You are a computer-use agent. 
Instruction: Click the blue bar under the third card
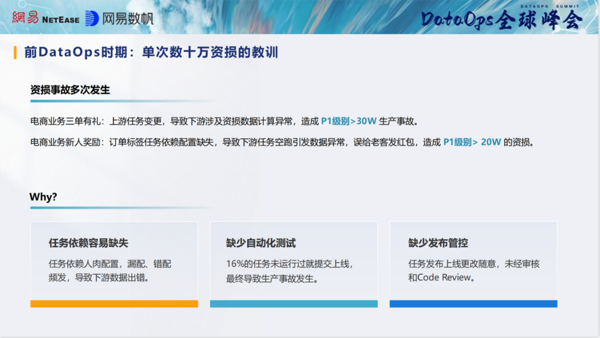473,304
